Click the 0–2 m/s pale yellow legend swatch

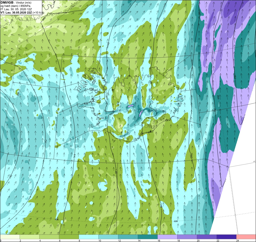pyautogui.click(x=10, y=237)
